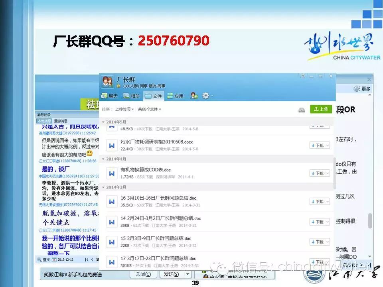Open the 聊天 chat tab

point(109,96)
